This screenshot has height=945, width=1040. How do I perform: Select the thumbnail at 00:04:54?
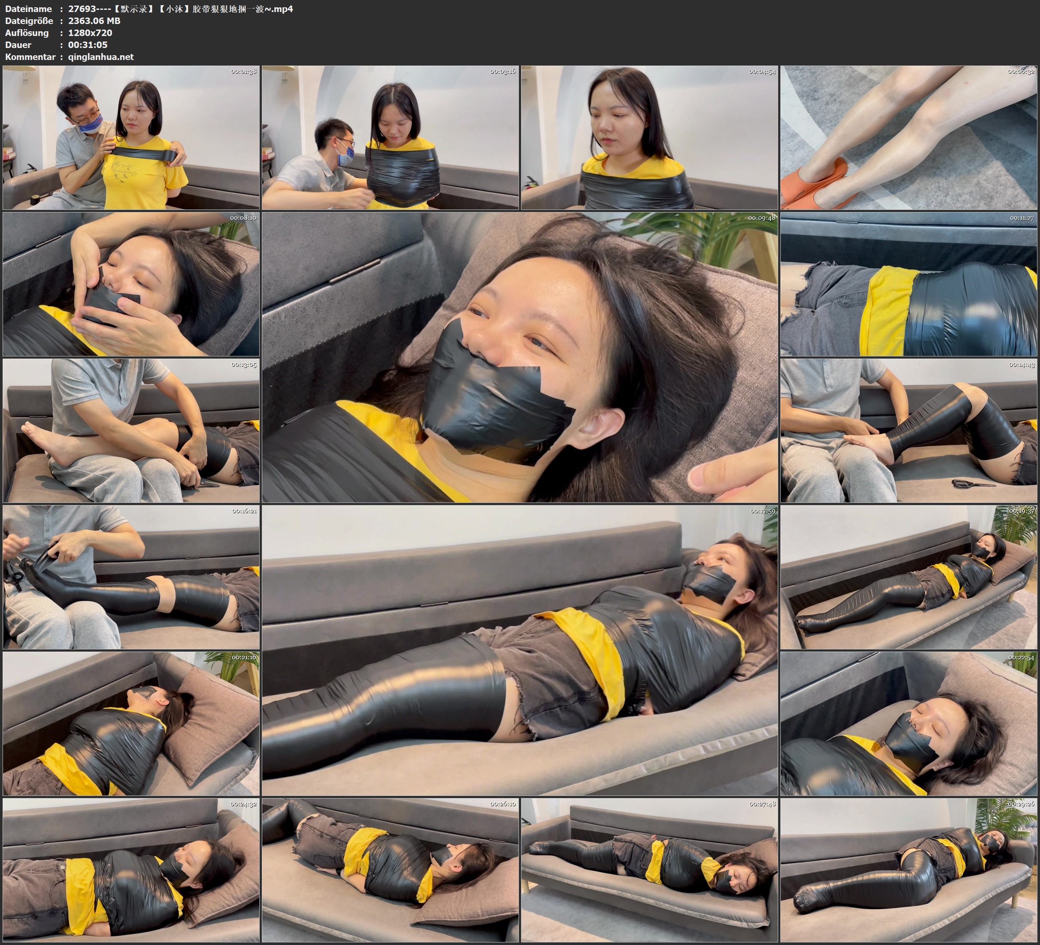(650, 138)
